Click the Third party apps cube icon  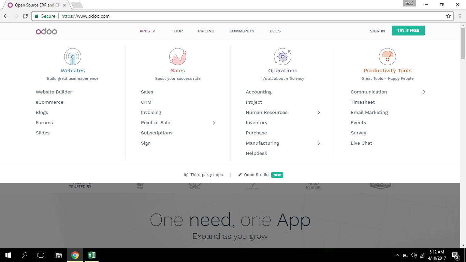click(186, 175)
